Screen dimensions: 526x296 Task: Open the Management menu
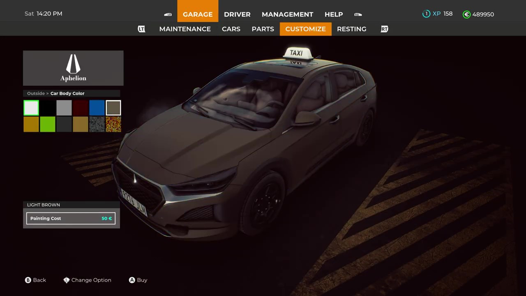pos(287,14)
